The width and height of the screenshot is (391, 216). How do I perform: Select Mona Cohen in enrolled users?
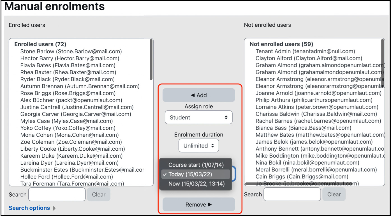70,135
